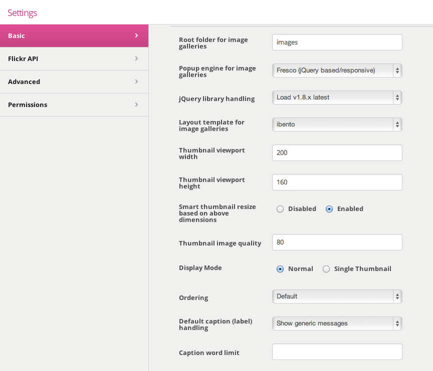433x371 pixels.
Task: Select Enabled for smart thumbnail resize
Action: 329,209
